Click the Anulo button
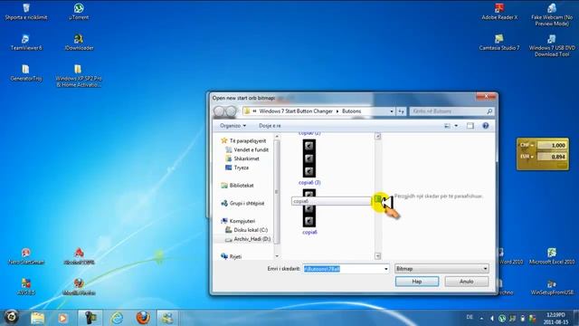The image size is (579, 326). coord(467,282)
